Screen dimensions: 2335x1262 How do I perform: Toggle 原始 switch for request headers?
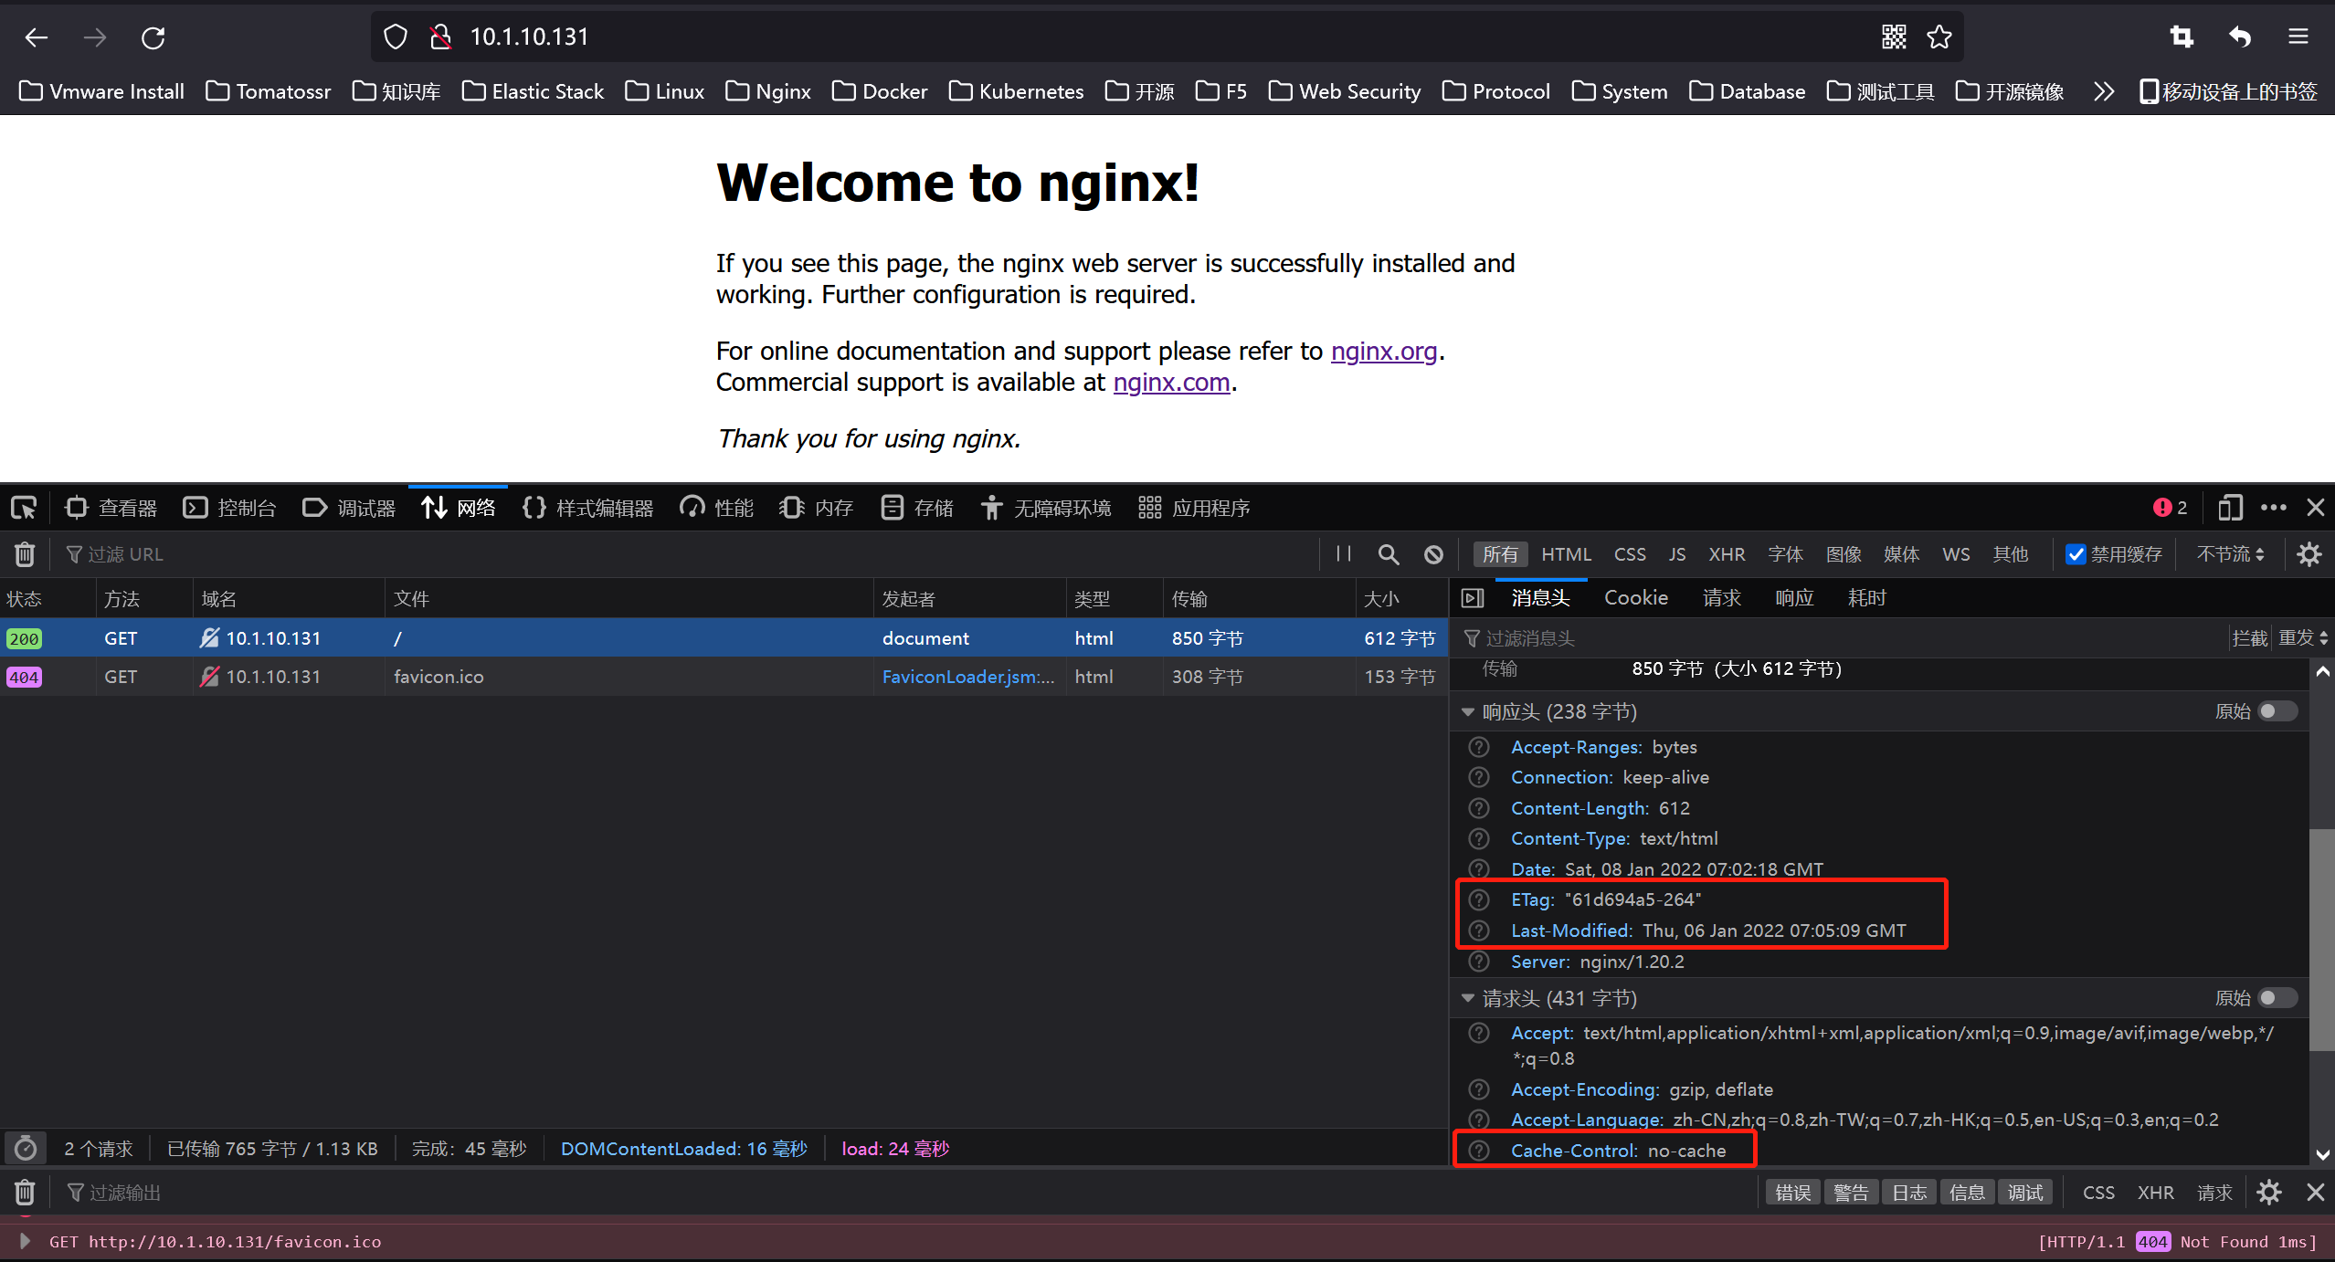(x=2277, y=998)
